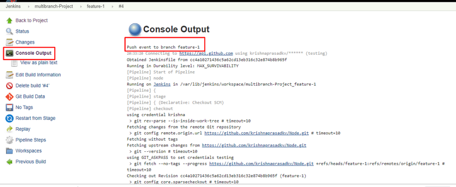
Task: Click '[Pipeline] checkout' line
Action: pos(150,109)
